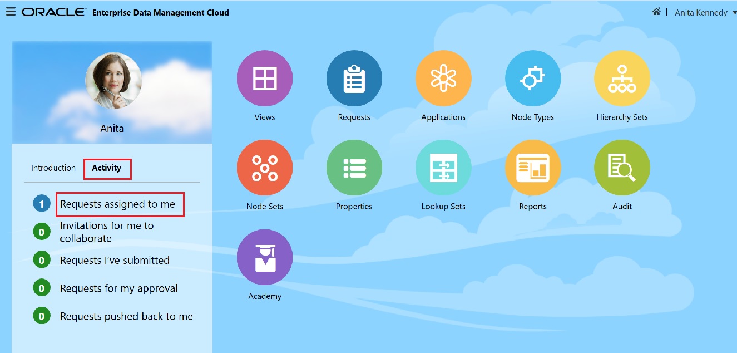Open the Views card icon
Screen dimensions: 737x353
coord(265,78)
